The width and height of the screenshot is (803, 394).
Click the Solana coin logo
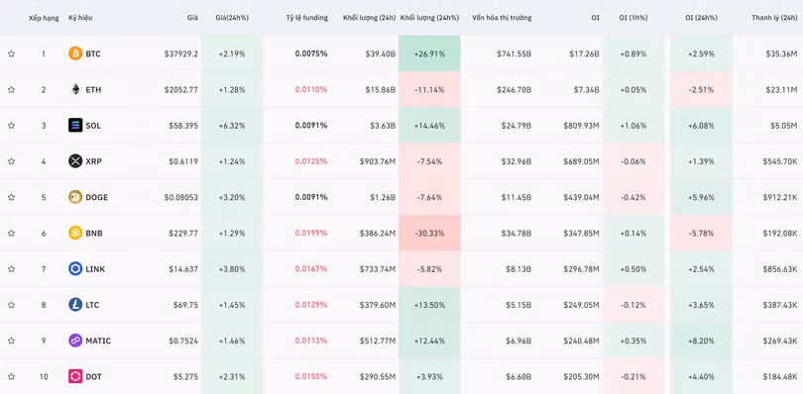click(75, 126)
